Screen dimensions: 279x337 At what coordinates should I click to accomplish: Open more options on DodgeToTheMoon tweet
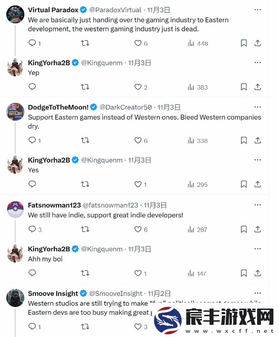tap(258, 107)
